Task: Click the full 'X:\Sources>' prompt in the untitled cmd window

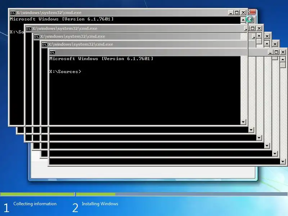Action: click(65, 72)
